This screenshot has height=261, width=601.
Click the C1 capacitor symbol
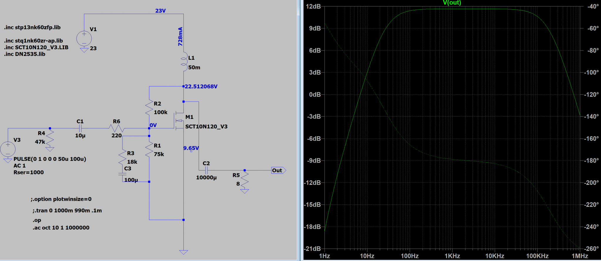pos(80,128)
